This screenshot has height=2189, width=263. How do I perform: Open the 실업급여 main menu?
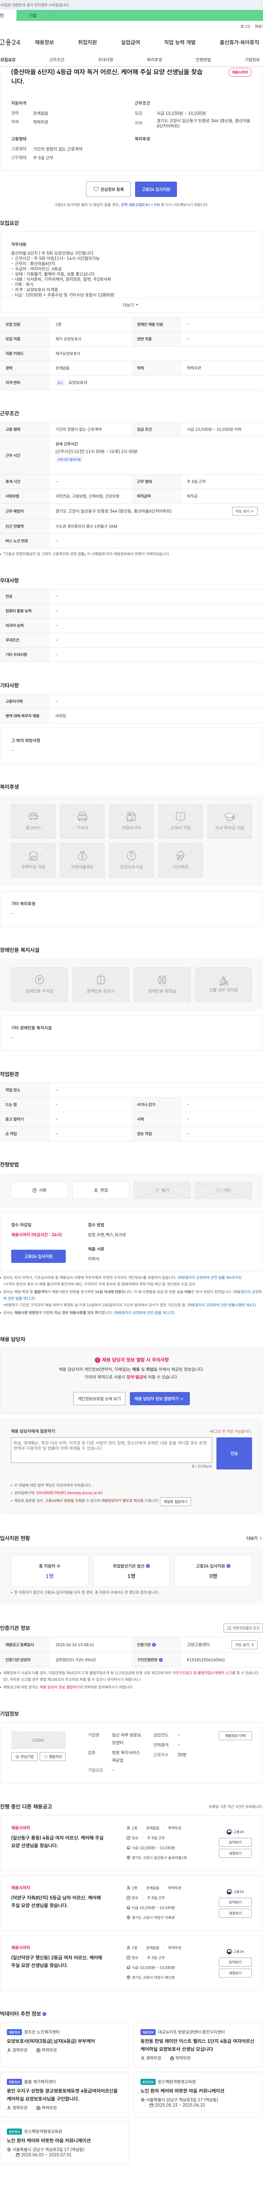pyautogui.click(x=131, y=43)
